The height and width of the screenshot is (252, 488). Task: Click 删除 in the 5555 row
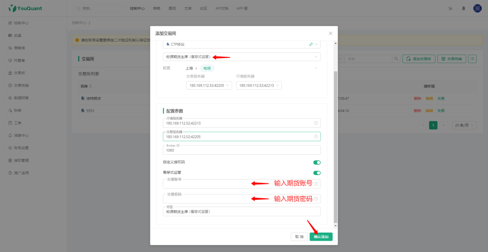(417, 111)
